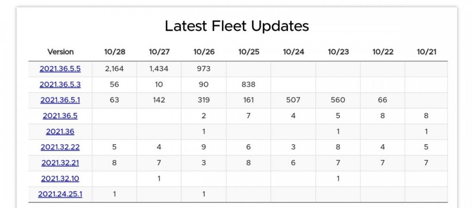
Task: Select the 10/28 column header
Action: tap(115, 52)
